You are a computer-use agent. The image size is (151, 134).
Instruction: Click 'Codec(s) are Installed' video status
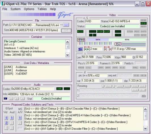tap(112, 26)
